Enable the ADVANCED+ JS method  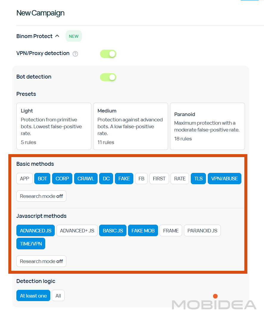[x=77, y=231]
